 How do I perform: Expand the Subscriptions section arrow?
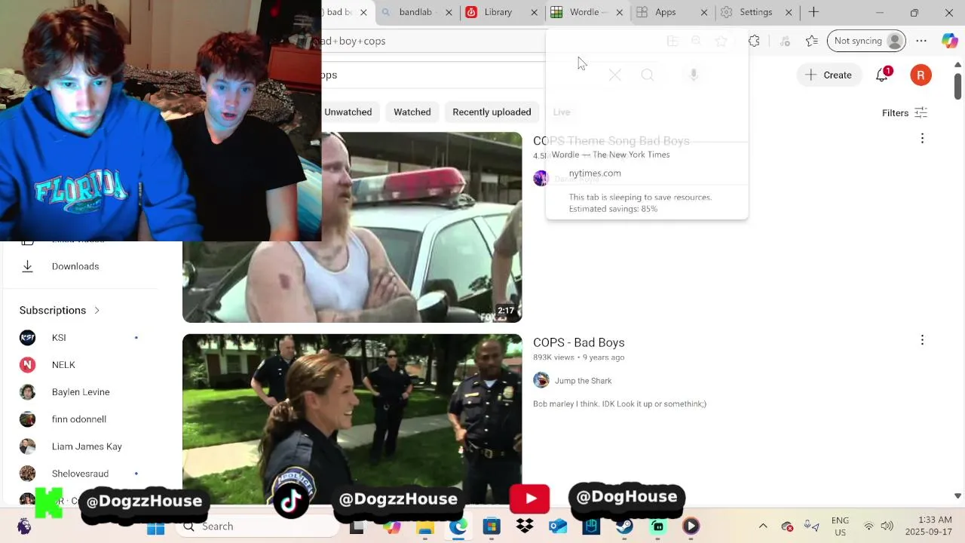click(96, 310)
